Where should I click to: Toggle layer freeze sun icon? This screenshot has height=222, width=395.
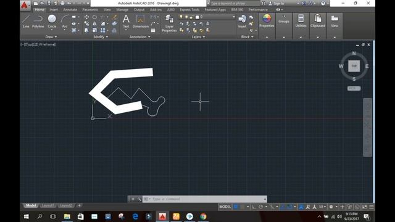pyautogui.click(x=186, y=17)
